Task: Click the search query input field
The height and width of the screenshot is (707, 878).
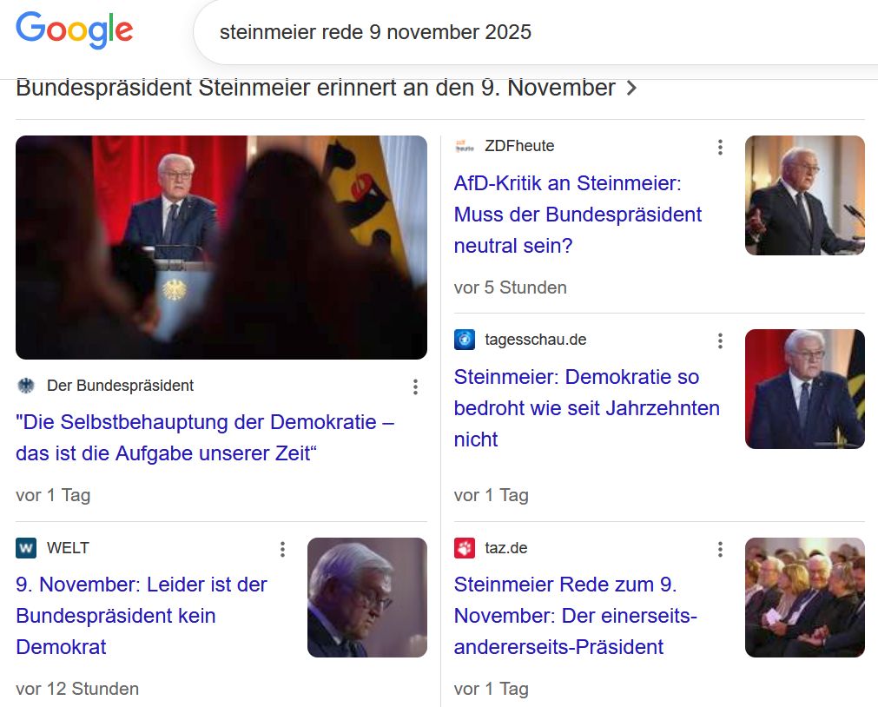Action: point(521,32)
